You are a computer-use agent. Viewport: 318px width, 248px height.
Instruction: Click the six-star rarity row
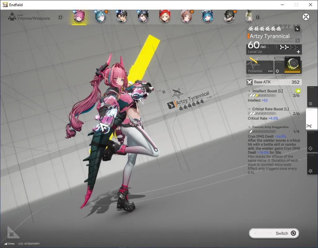(264, 29)
